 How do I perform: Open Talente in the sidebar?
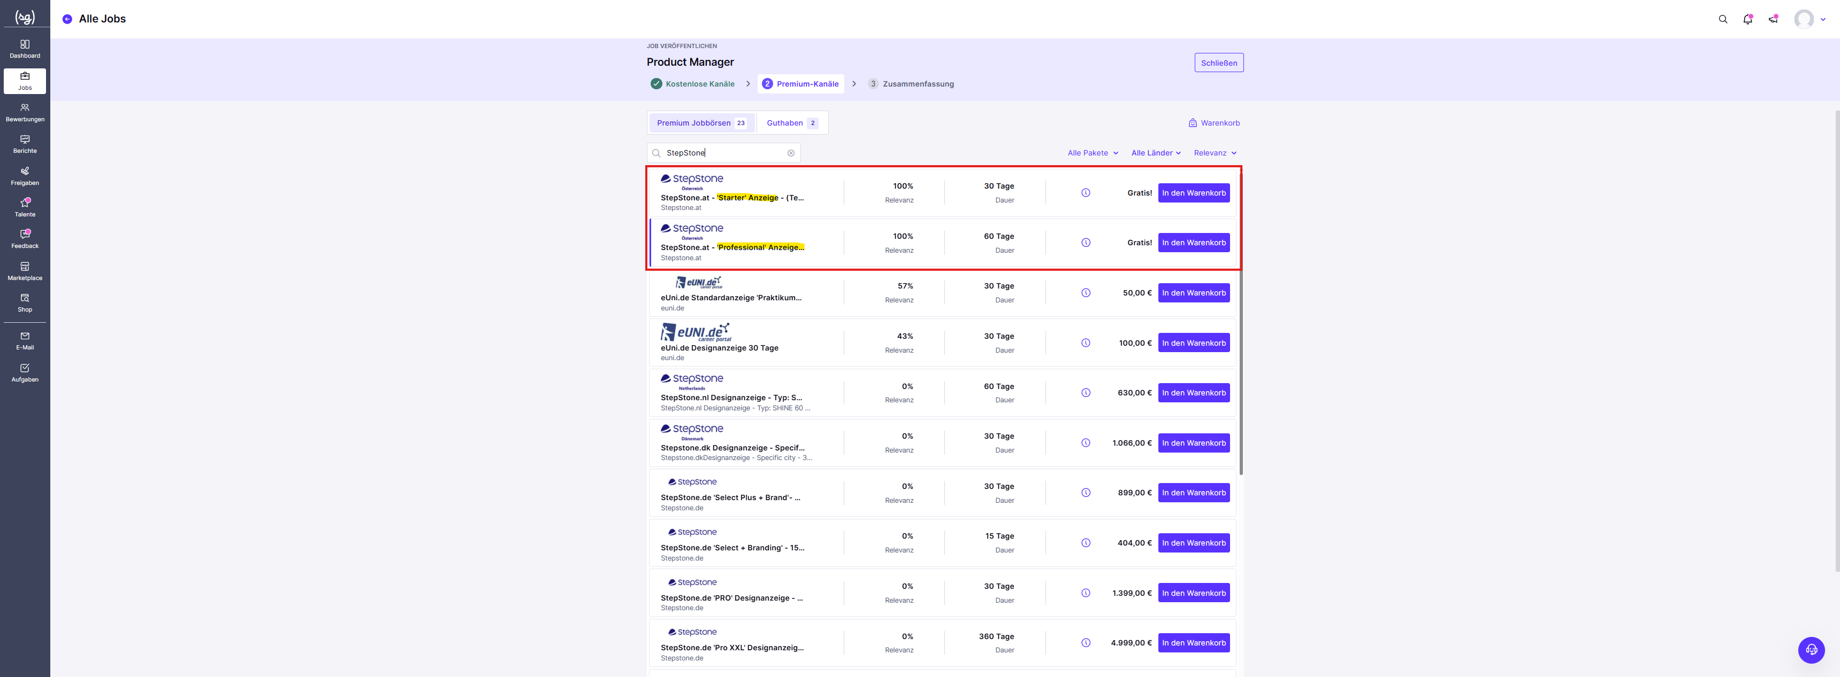coord(25,208)
